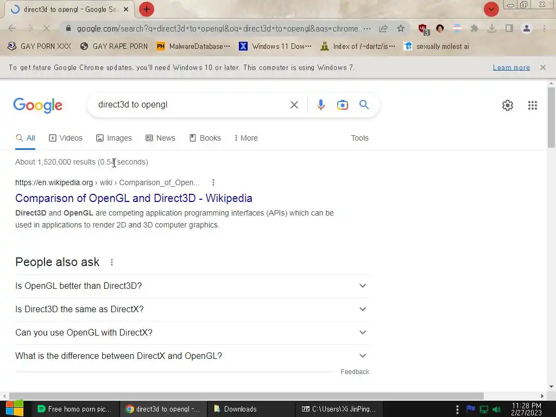Switch to Downloads window on taskbar

tap(251, 409)
